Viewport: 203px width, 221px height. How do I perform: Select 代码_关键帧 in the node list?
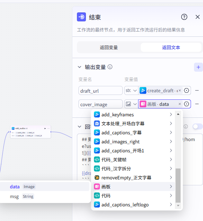click(133, 159)
